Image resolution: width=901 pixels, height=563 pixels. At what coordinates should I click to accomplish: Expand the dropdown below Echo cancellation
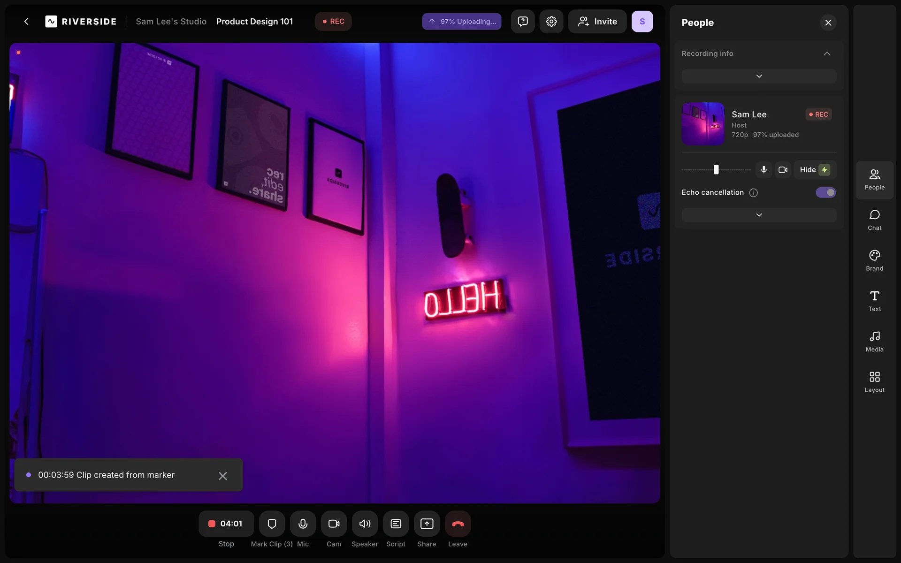click(x=759, y=215)
